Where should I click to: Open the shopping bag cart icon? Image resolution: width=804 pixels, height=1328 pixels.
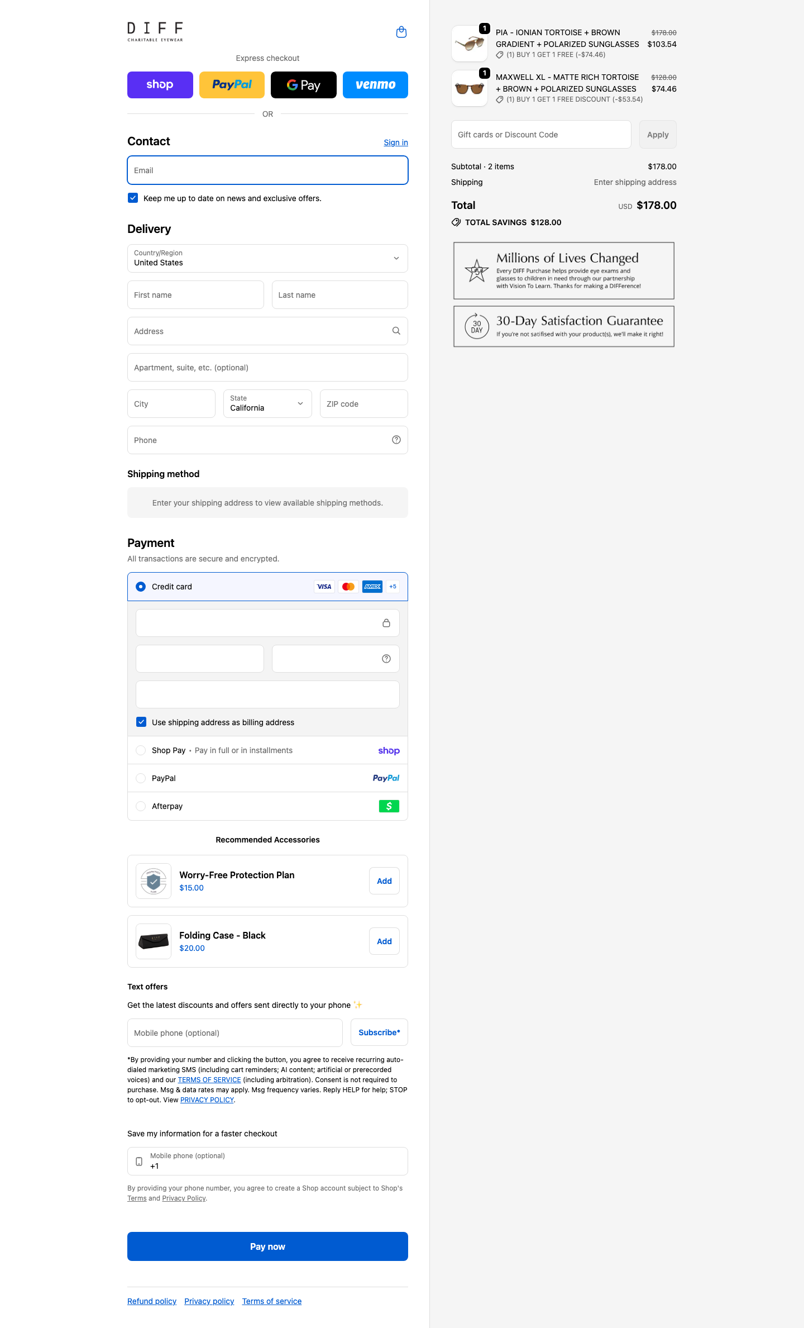coord(401,32)
